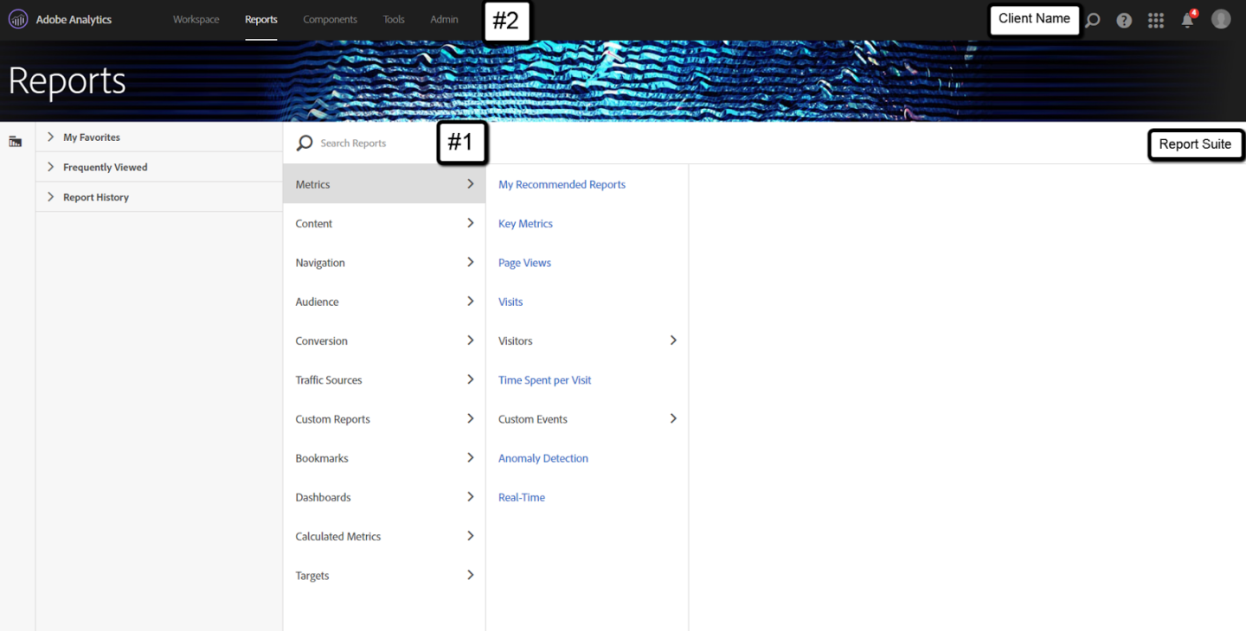1246x631 pixels.
Task: Open the Anomaly Detection report
Action: (x=543, y=458)
